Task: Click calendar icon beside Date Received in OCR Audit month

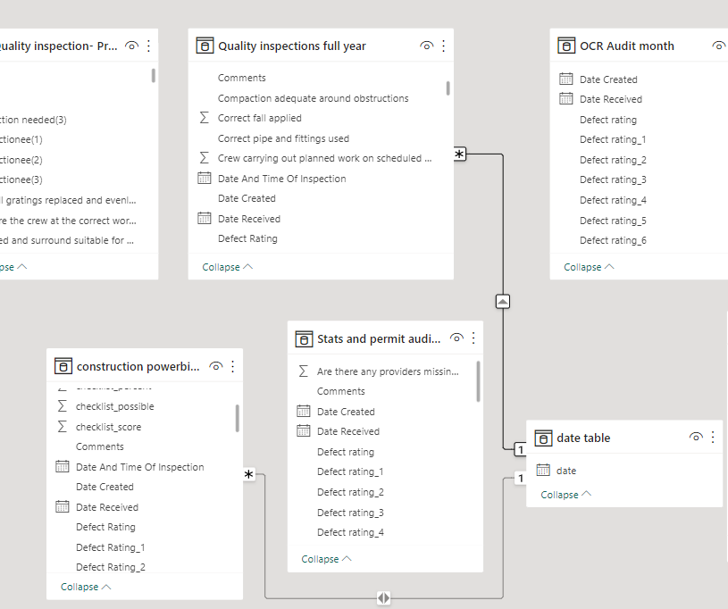Action: click(x=566, y=99)
